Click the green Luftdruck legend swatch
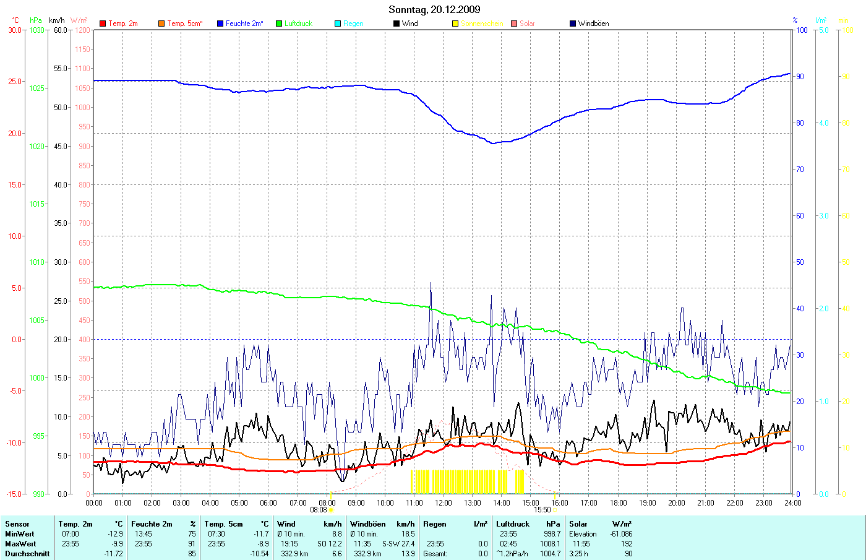The height and width of the screenshot is (560, 866). coord(279,24)
